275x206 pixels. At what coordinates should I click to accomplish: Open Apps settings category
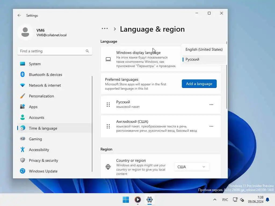[55, 107]
